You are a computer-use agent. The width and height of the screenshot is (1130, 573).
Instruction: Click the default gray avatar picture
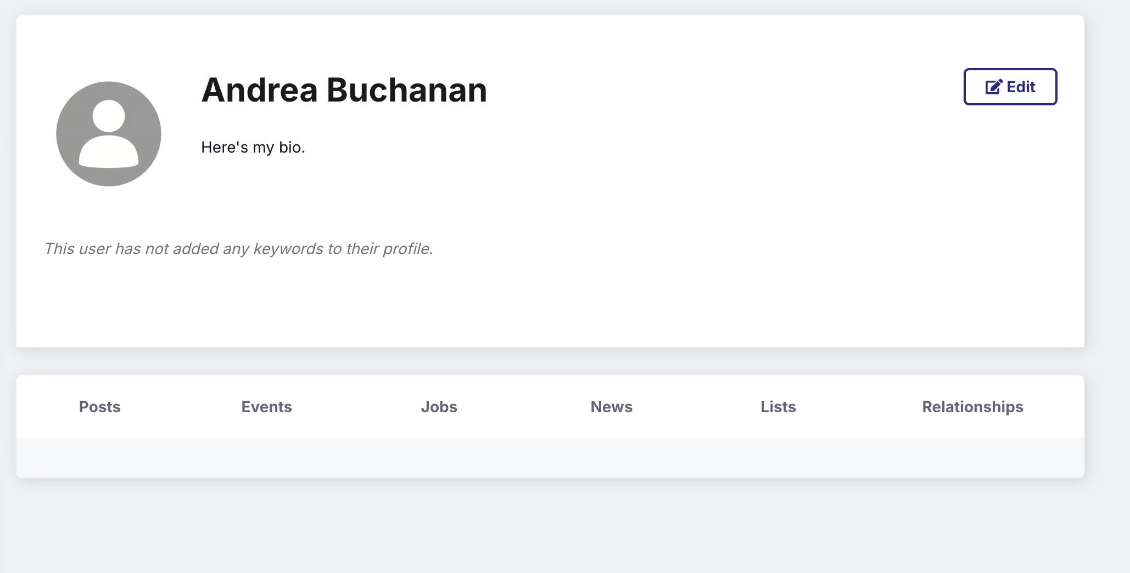pos(109,134)
